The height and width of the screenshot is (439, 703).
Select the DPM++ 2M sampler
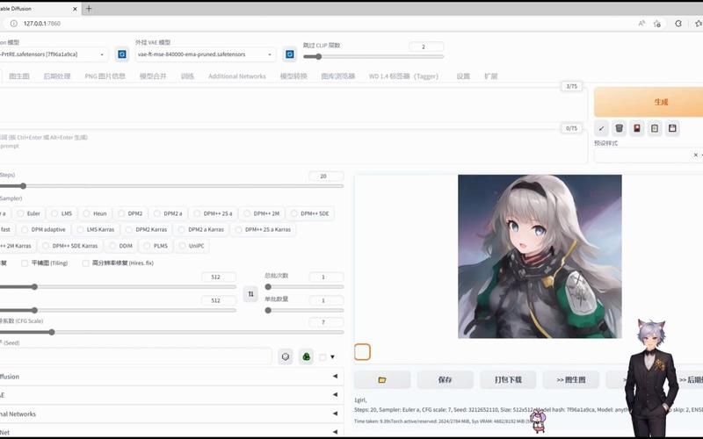click(262, 213)
